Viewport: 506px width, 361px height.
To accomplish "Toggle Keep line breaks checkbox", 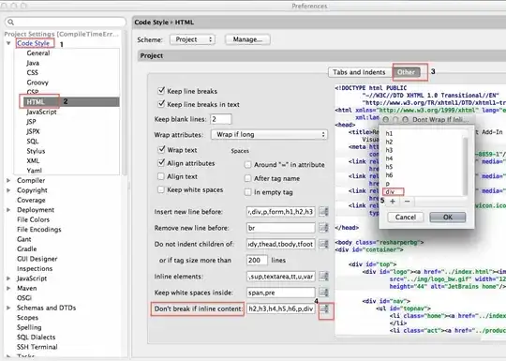I will pyautogui.click(x=161, y=91).
